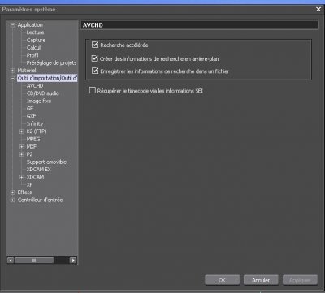Collapse the Application tree node
The width and height of the screenshot is (325, 293).
(12, 25)
